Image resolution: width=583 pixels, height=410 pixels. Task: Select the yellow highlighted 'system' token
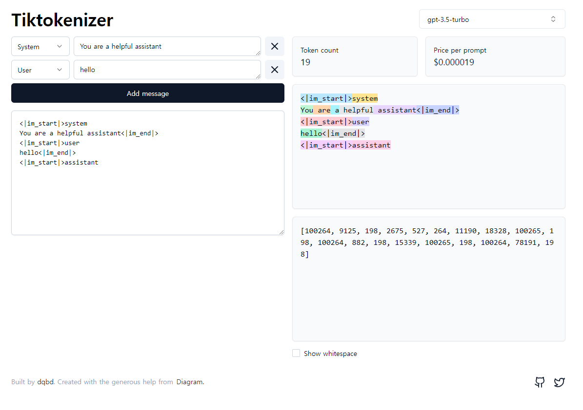(x=365, y=98)
